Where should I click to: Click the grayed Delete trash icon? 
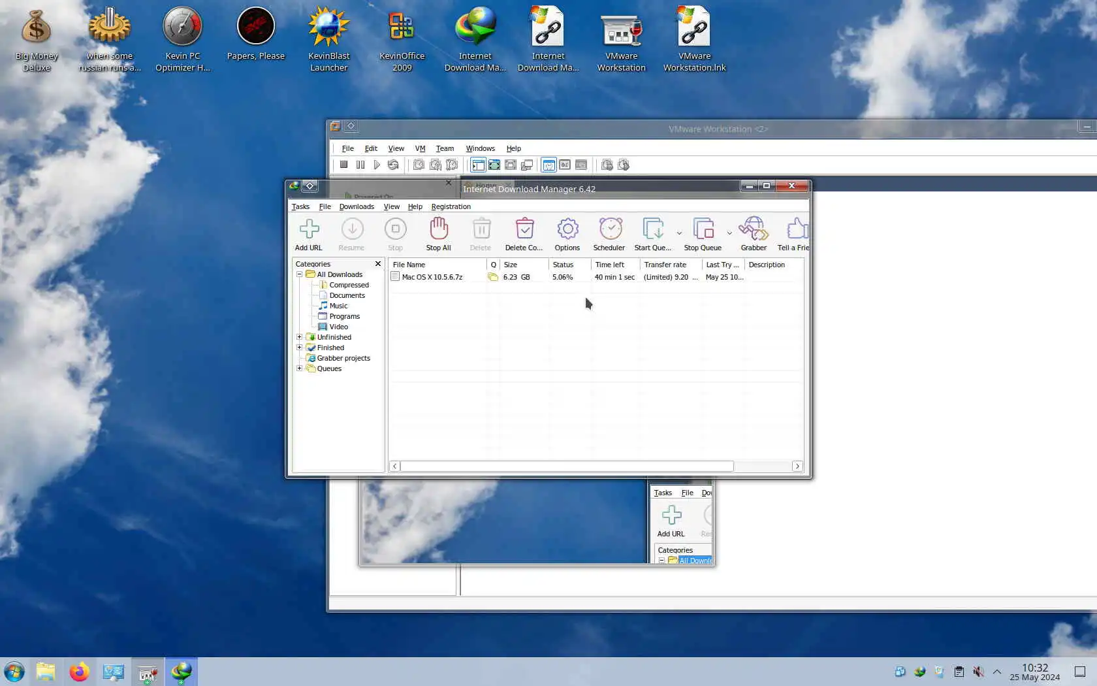coord(481,229)
